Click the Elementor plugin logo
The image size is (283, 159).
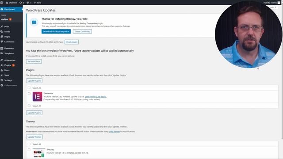(x=37, y=96)
